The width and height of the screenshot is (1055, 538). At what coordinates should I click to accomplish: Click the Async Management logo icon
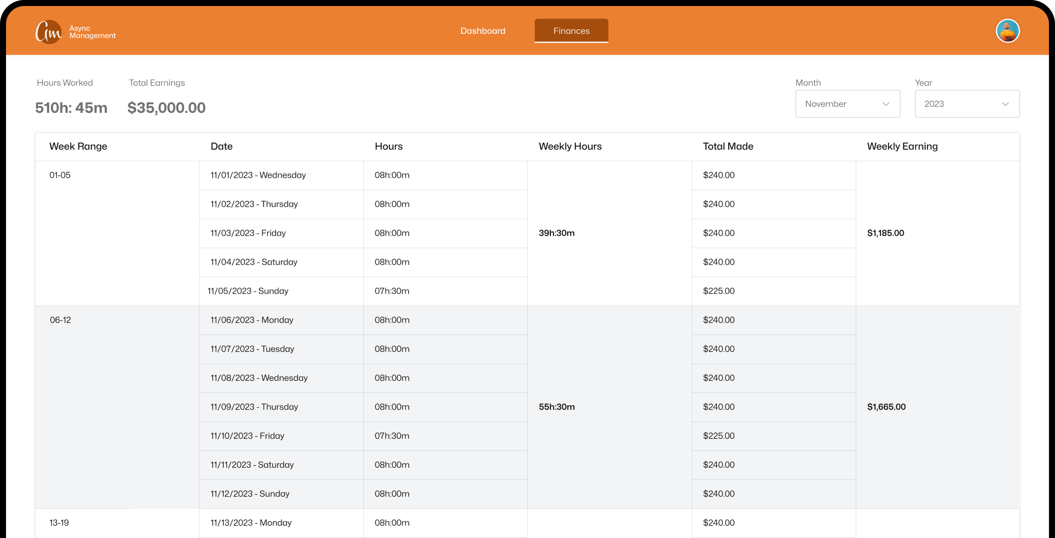click(x=49, y=32)
